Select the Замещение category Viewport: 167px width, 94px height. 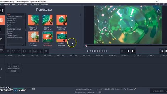pyautogui.click(x=12, y=35)
